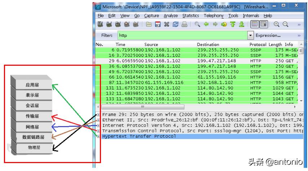The width and height of the screenshot is (308, 171).
Task: Open a capture file folder icon
Action: coord(149,24)
